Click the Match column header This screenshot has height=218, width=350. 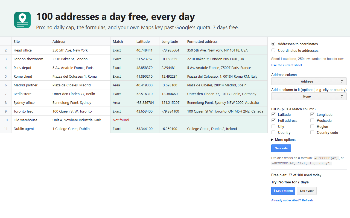tap(122, 41)
